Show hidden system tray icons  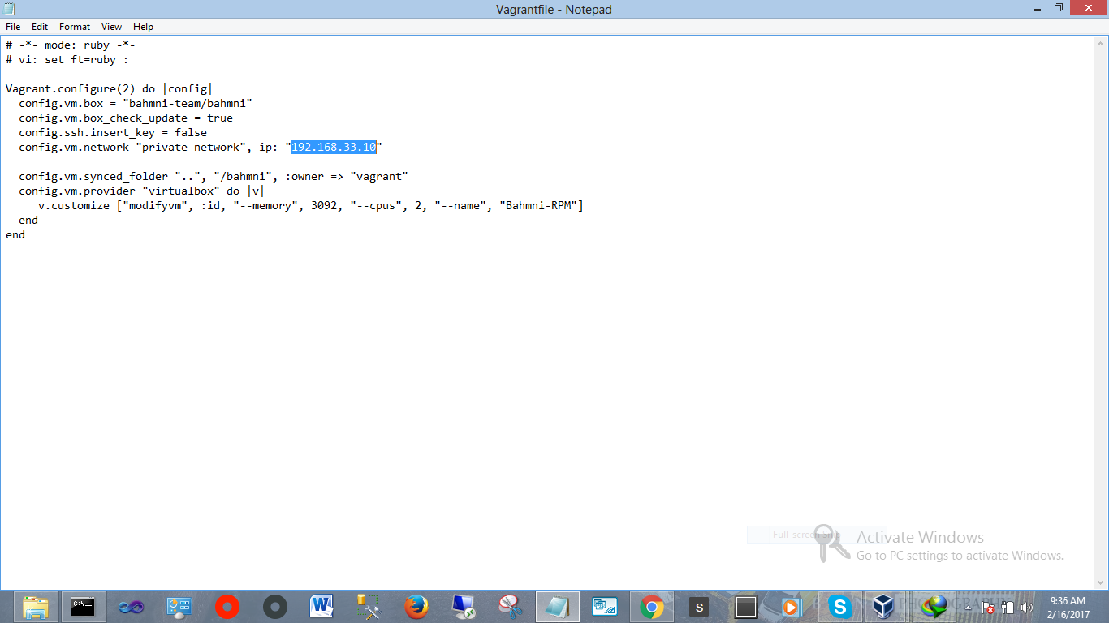(x=968, y=607)
